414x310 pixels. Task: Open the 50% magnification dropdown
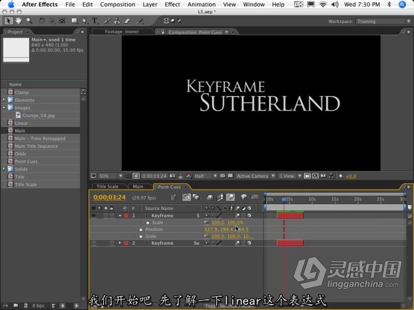coord(110,176)
